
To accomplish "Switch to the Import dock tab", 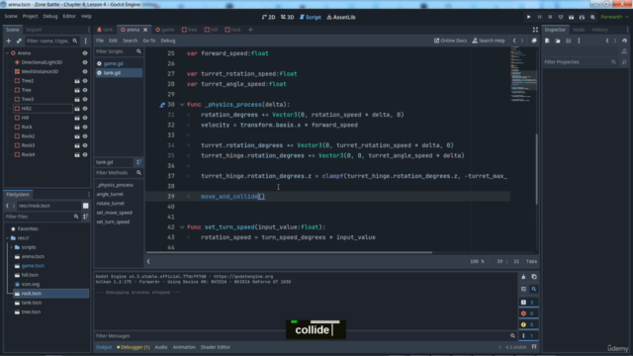I will (34, 30).
